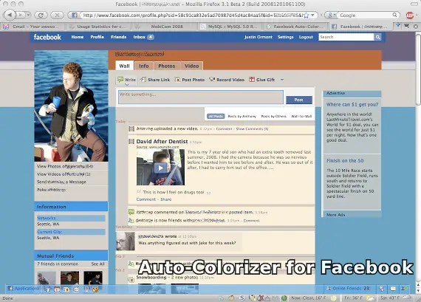Open the Video profile tab
The image size is (421, 302).
(192, 66)
